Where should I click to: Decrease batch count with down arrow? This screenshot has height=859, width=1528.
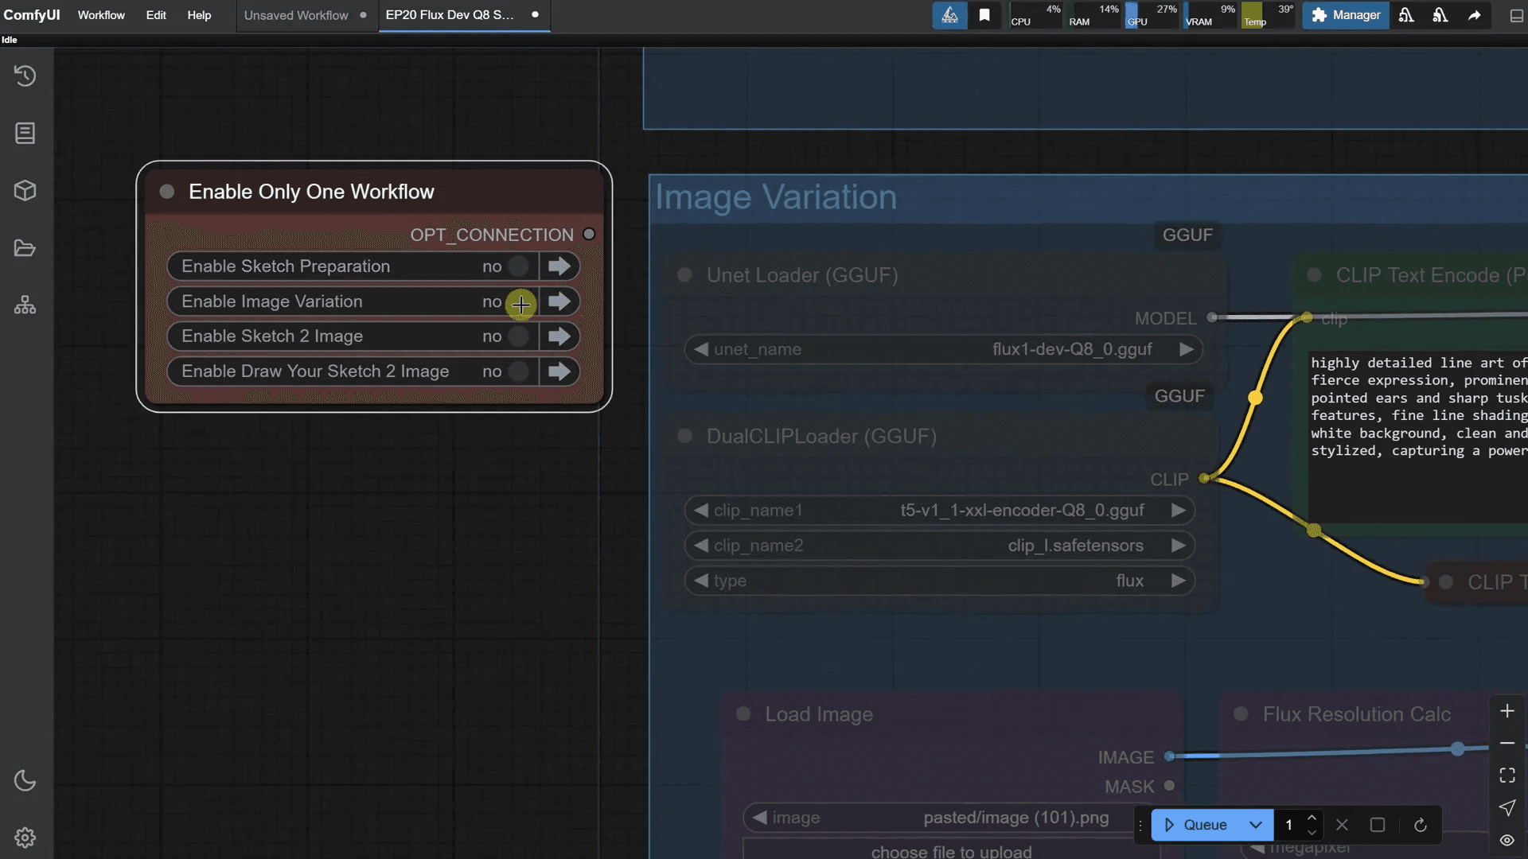1312,832
